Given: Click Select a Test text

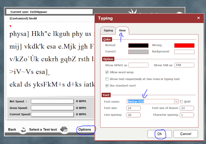Looking at the screenshot, I should (43, 130).
